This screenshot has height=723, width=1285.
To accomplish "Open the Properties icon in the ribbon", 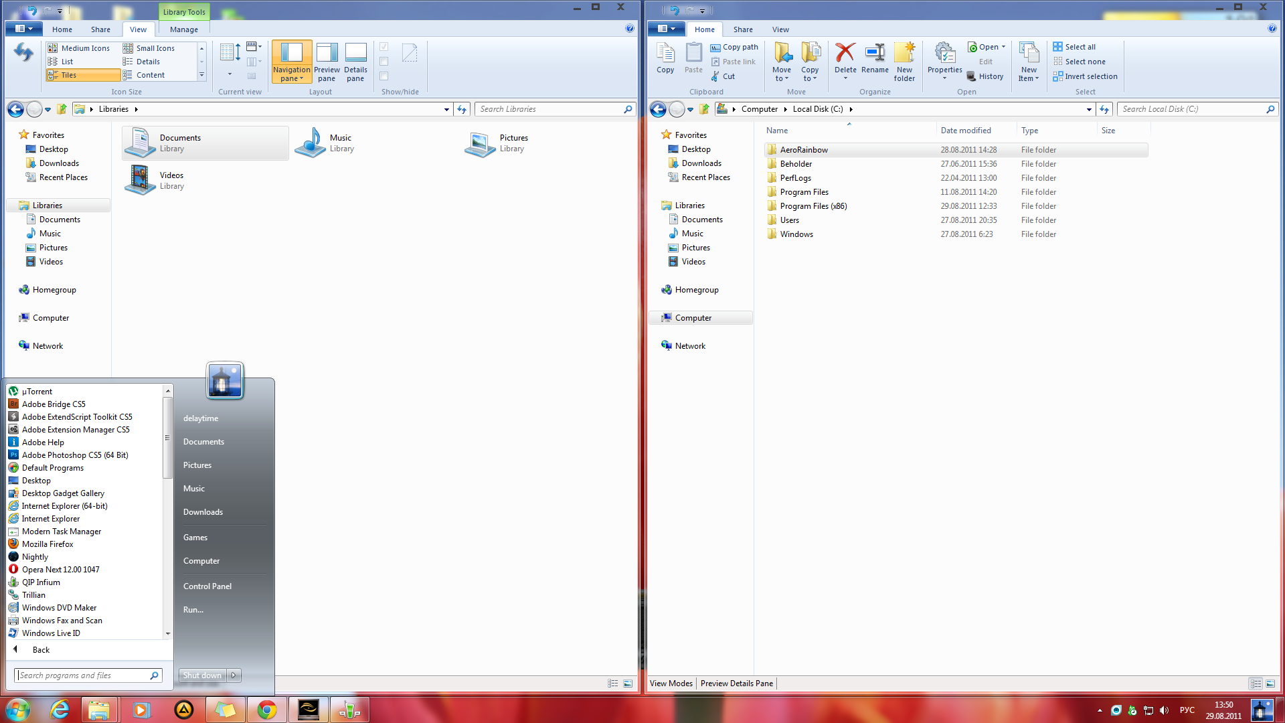I will tap(944, 54).
